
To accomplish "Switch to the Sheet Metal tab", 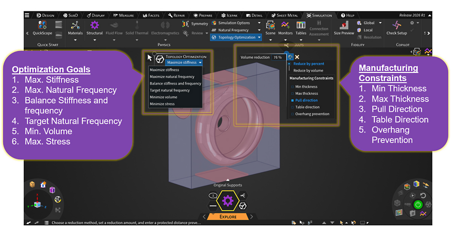I will coord(284,15).
